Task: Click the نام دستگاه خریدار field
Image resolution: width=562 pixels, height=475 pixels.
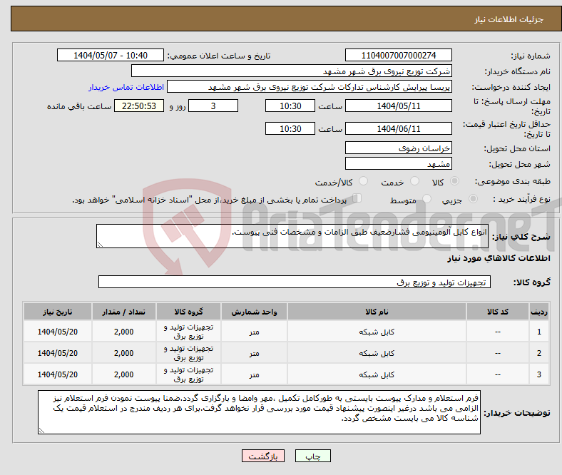Action: tap(292, 71)
